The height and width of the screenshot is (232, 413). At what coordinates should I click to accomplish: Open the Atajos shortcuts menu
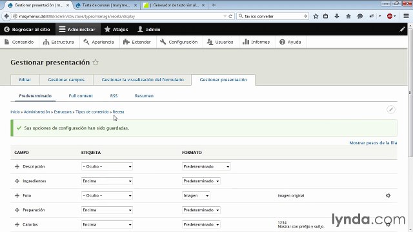[x=116, y=30]
